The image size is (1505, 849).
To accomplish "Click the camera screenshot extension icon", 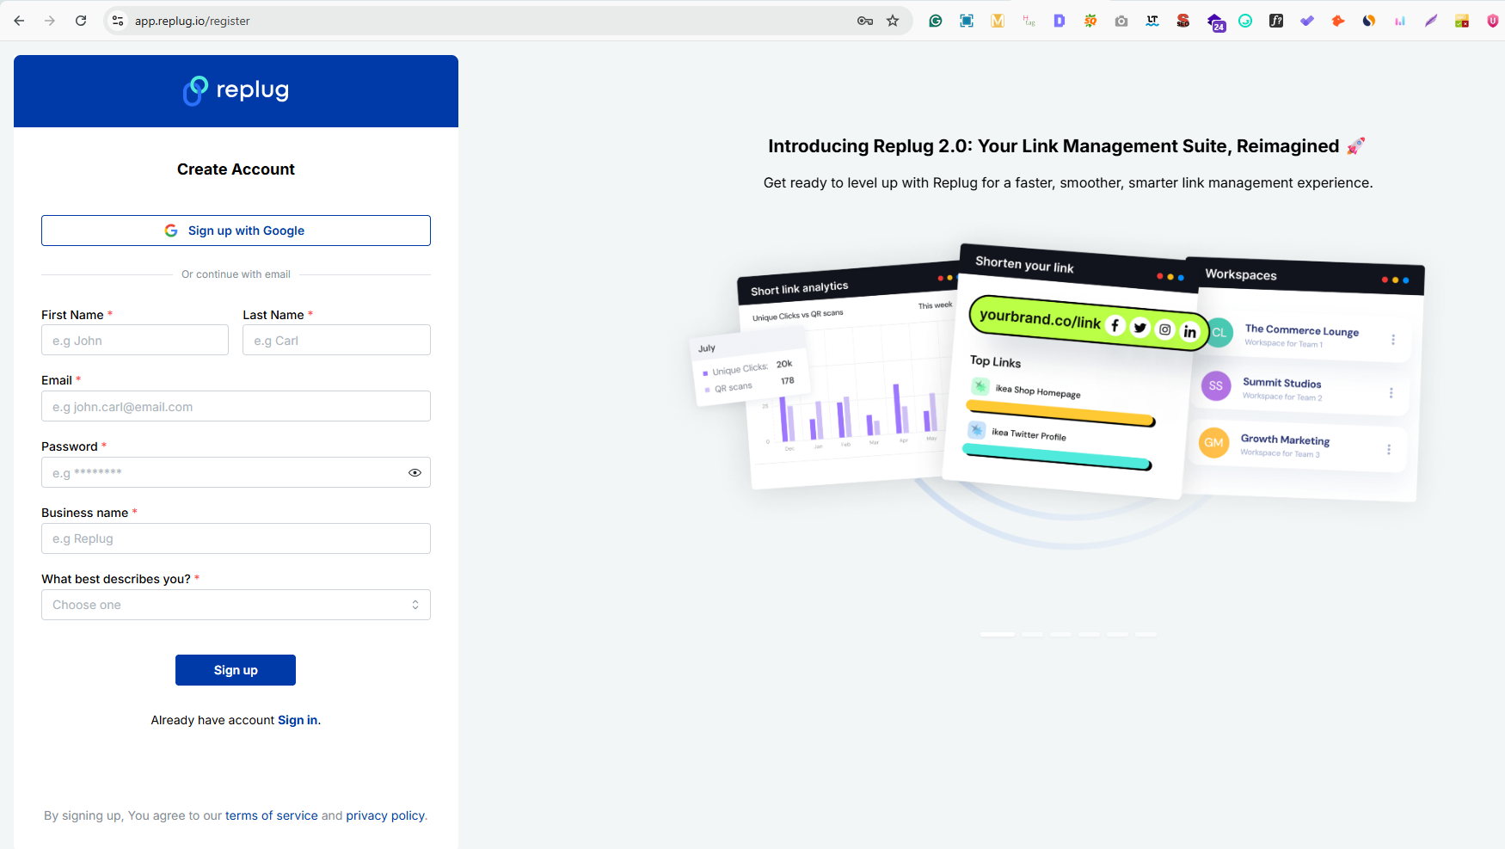I will (x=1121, y=20).
